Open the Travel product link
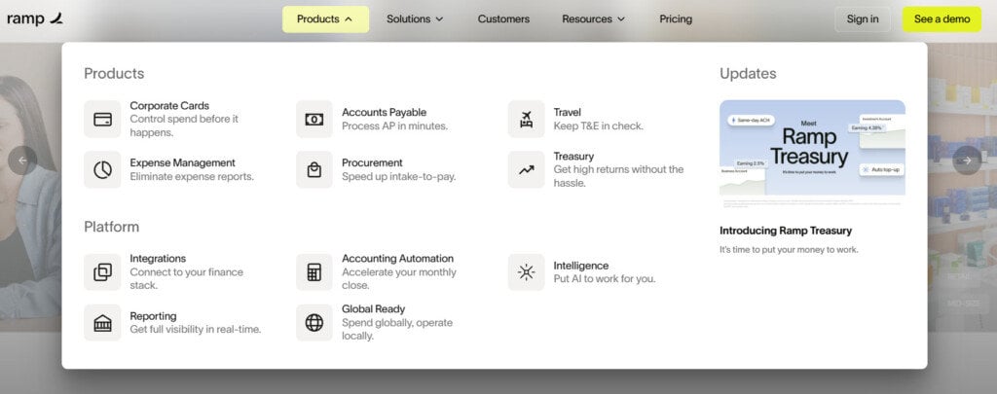997x394 pixels. pos(568,113)
